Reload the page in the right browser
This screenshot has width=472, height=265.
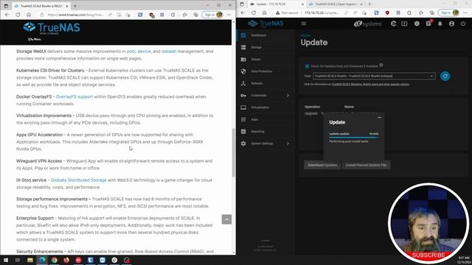[x=254, y=13]
